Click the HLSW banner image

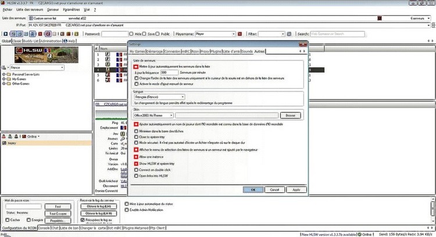[47, 55]
